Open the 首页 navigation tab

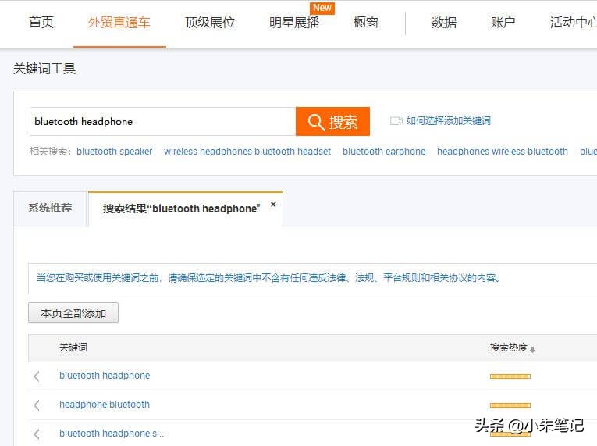click(x=41, y=22)
